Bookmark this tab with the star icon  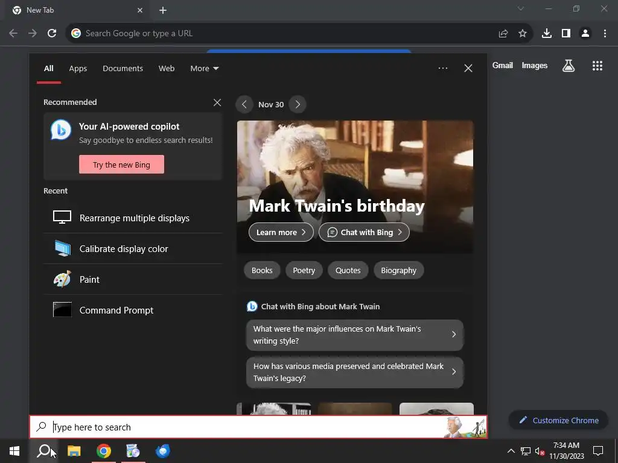[523, 34]
